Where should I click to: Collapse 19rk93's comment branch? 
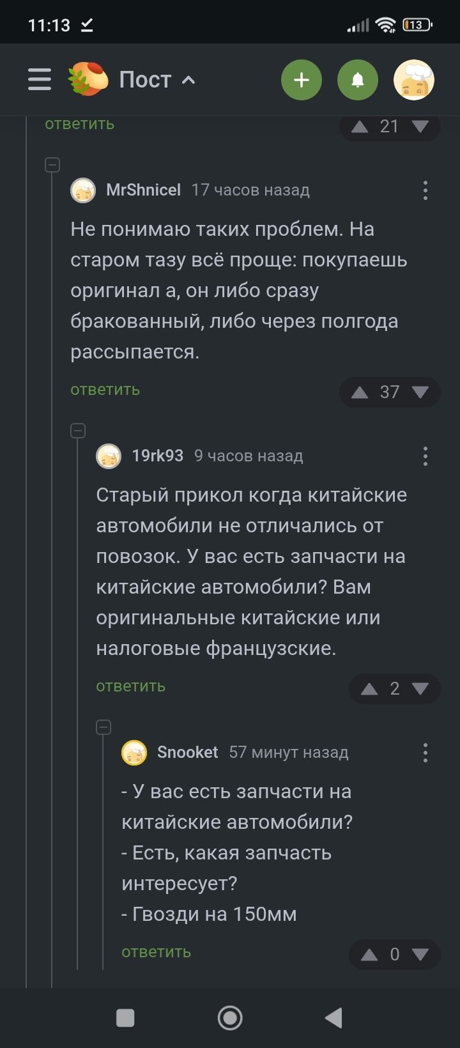pos(78,431)
